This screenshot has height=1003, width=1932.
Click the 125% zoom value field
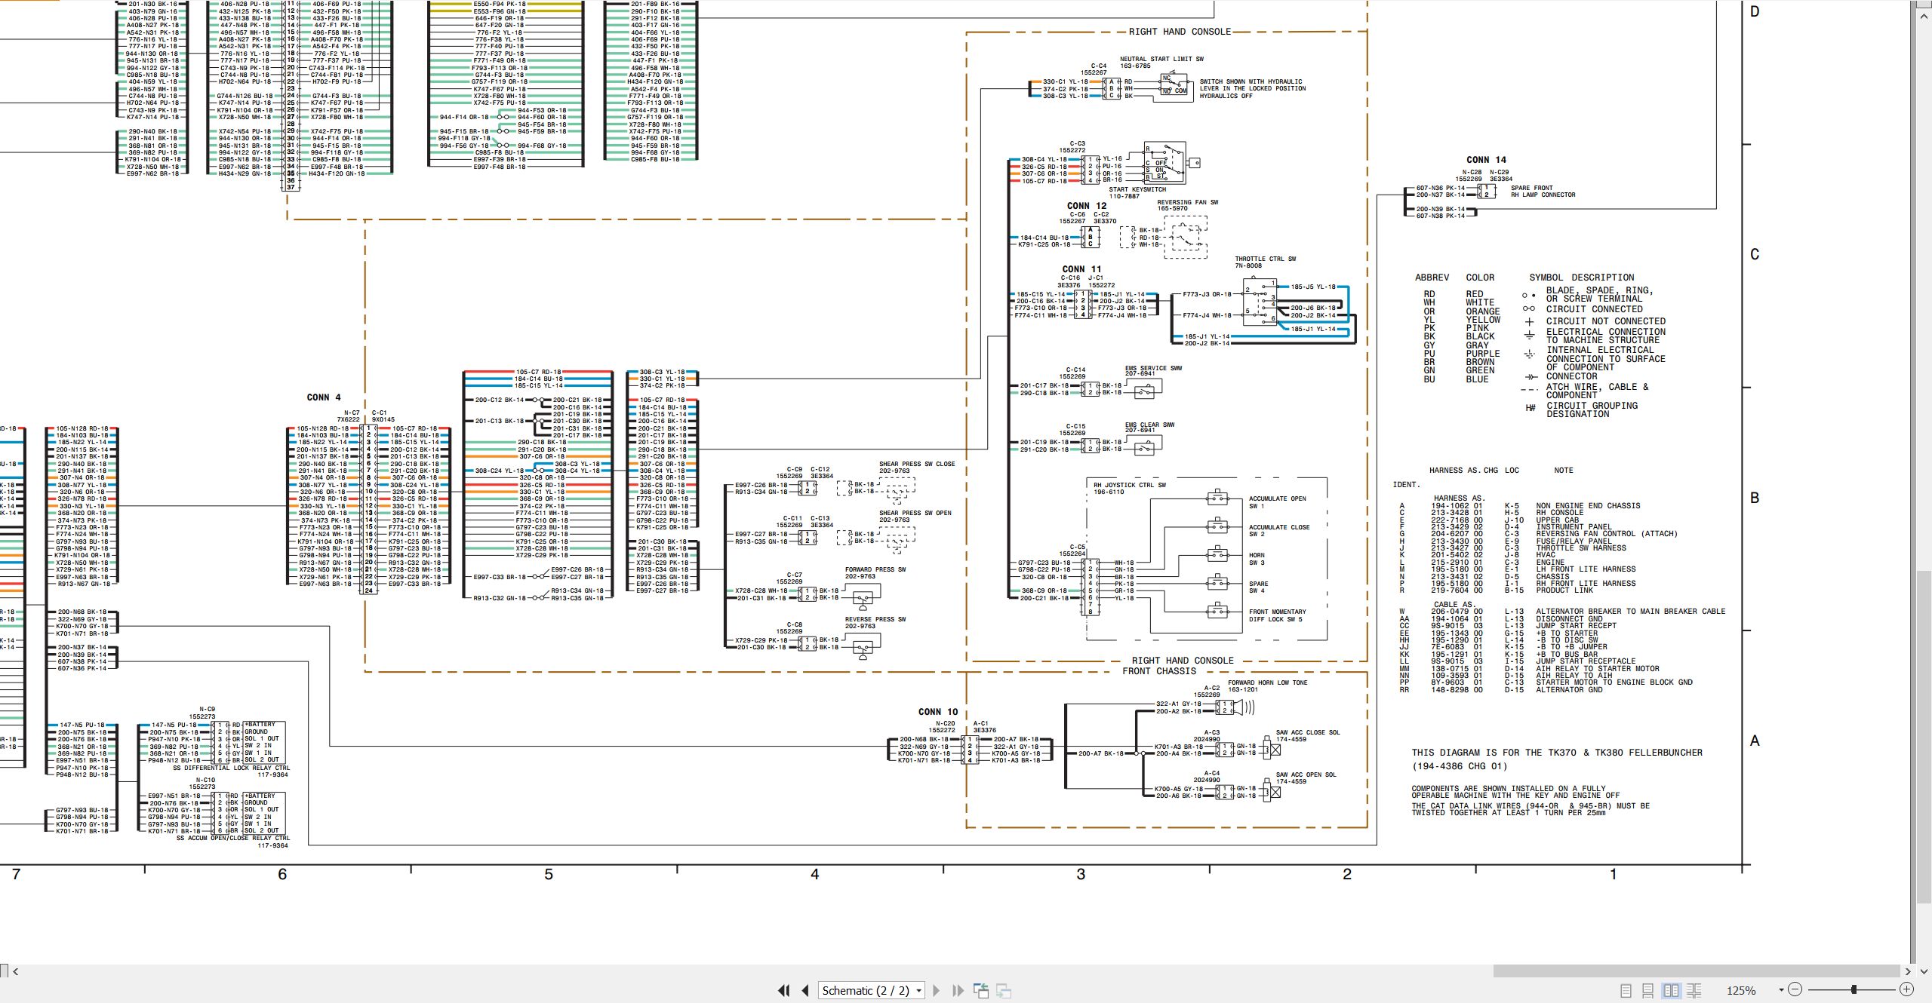pyautogui.click(x=1742, y=990)
